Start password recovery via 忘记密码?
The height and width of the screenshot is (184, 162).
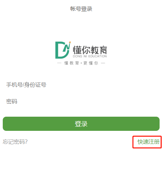pos(15,142)
